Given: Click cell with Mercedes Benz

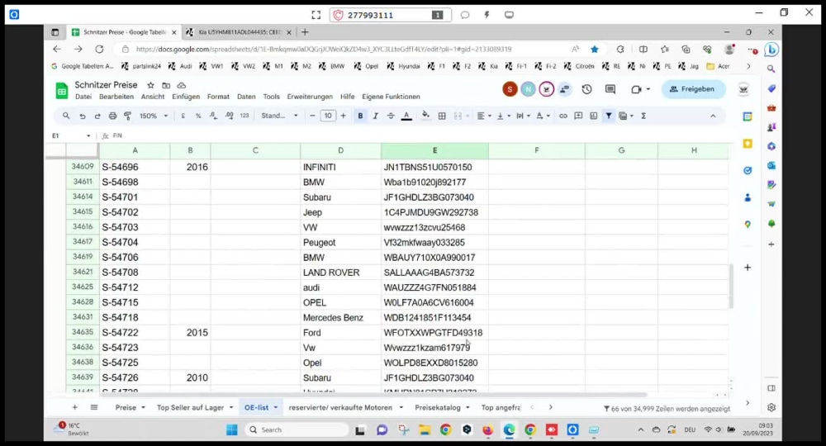Looking at the screenshot, I should pyautogui.click(x=341, y=317).
